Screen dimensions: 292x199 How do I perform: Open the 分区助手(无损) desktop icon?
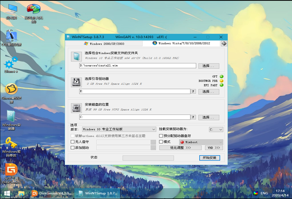click(x=34, y=14)
